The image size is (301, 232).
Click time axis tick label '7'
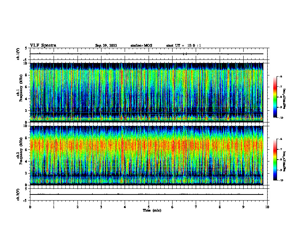click(196, 207)
